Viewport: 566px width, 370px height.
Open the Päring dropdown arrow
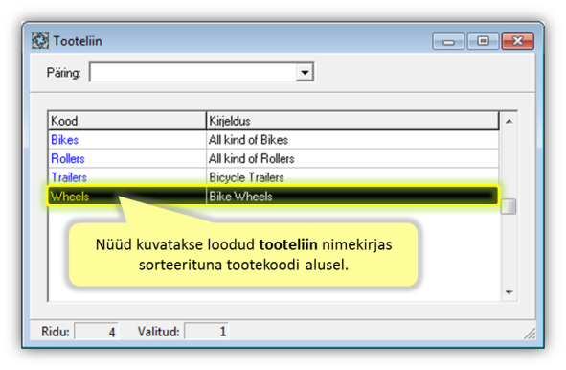tap(305, 72)
